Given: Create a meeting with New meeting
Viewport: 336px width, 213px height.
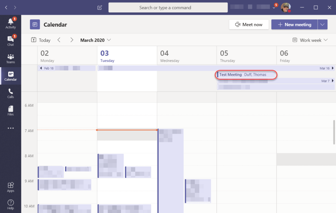Looking at the screenshot, I should 294,24.
